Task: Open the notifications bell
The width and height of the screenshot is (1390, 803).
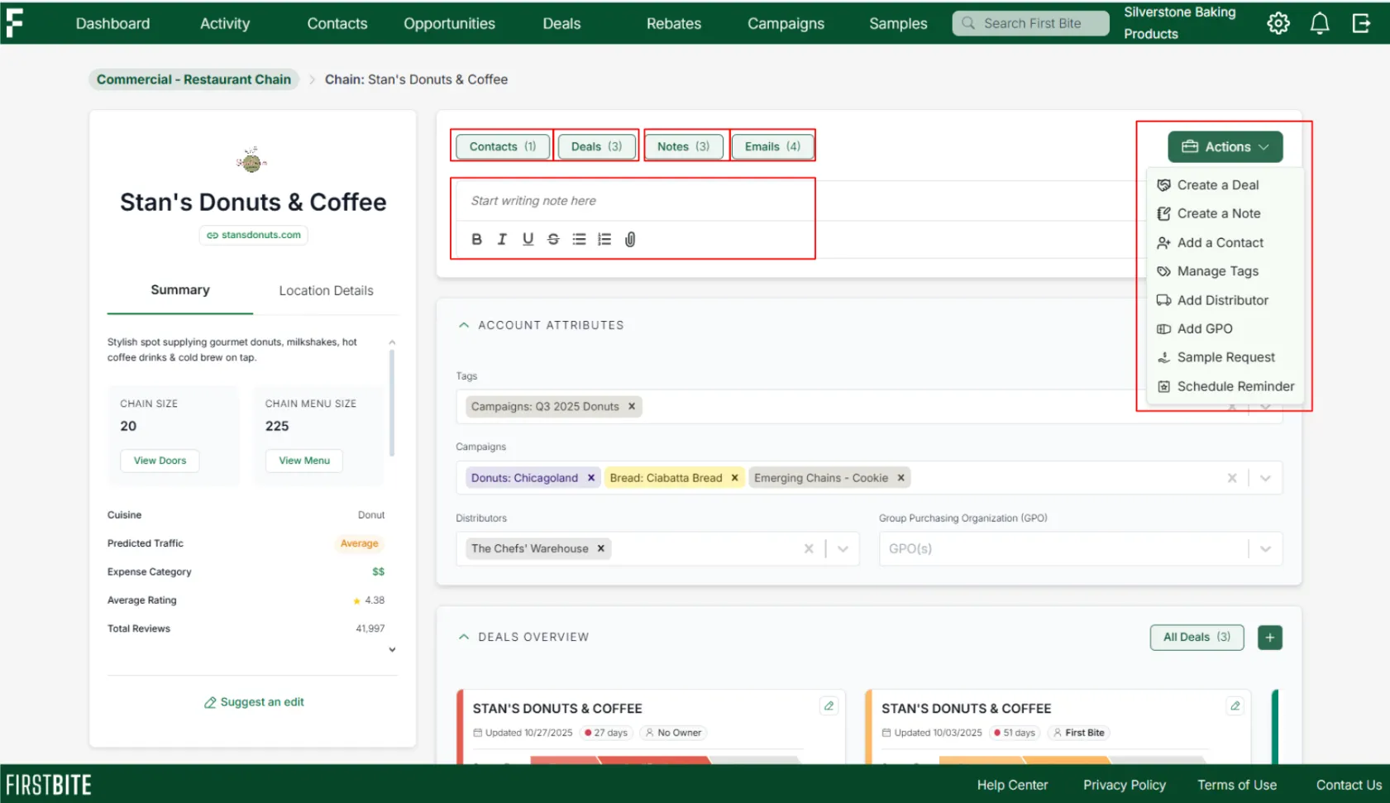Action: [1320, 23]
